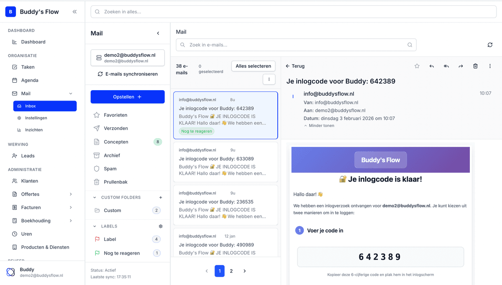
Task: Star the opened email about inlogcode 642389
Action: click(417, 66)
